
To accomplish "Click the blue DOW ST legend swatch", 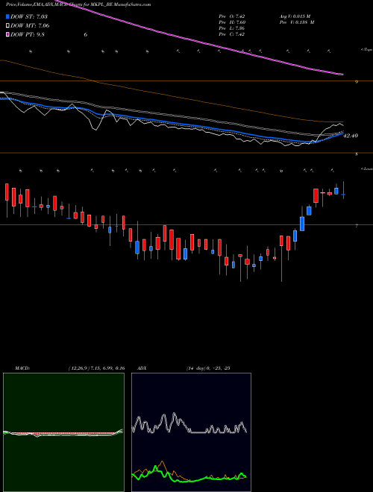I will (x=7, y=17).
